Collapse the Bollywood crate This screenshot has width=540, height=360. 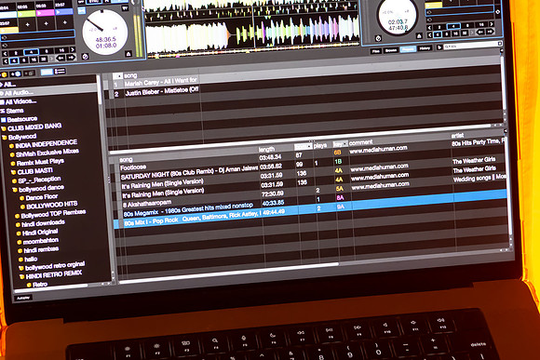point(4,138)
